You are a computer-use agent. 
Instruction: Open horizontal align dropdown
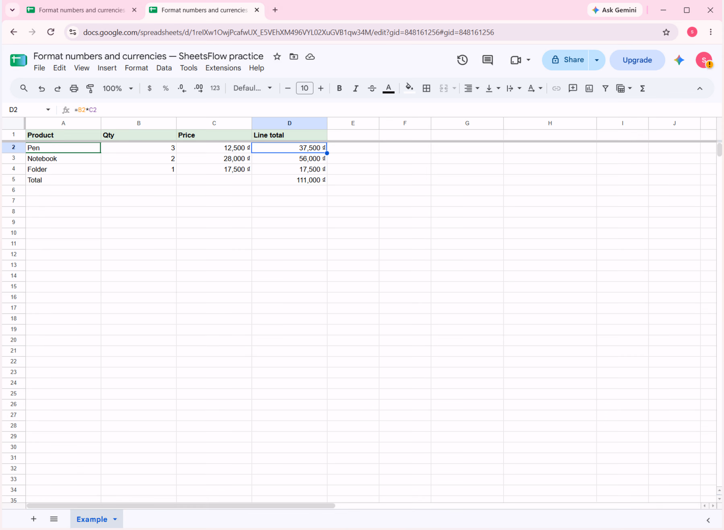click(472, 88)
